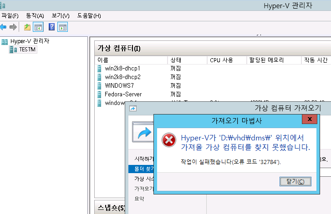Open the 보기(V) menu

pyautogui.click(x=61, y=16)
